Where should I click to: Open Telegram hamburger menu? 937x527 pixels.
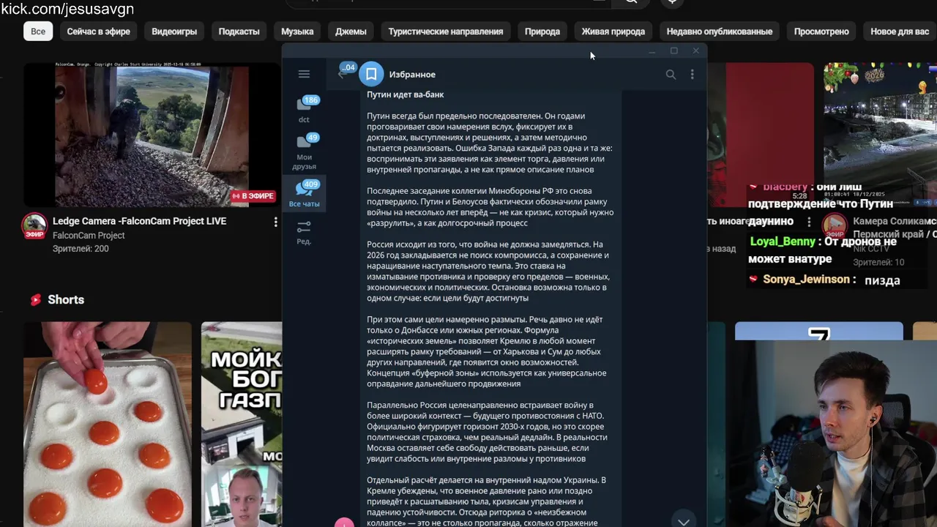click(x=304, y=74)
